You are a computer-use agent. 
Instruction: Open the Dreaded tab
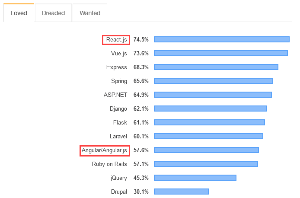point(53,13)
